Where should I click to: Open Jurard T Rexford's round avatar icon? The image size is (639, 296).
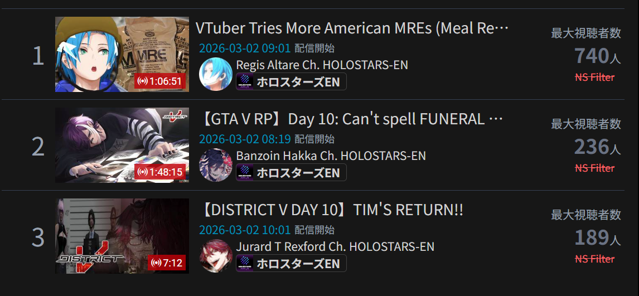point(216,256)
